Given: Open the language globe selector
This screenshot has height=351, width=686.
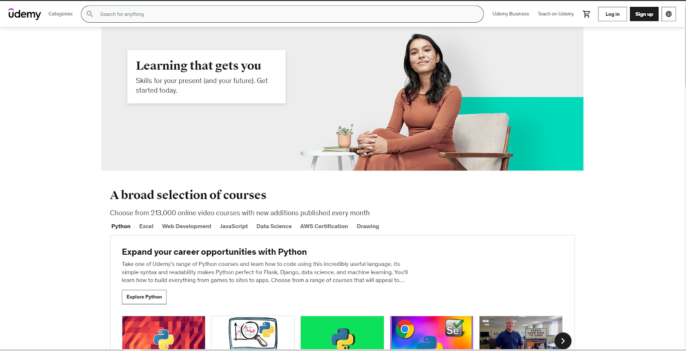Looking at the screenshot, I should click(668, 14).
